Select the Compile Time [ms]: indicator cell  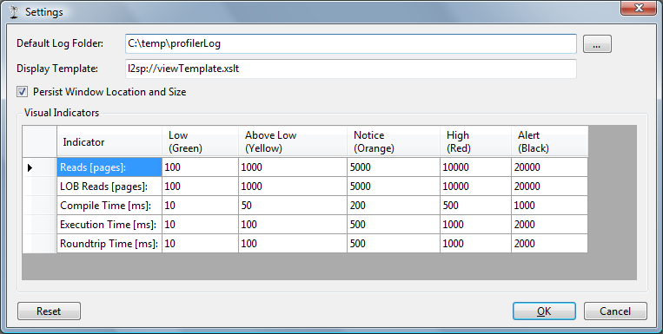109,206
